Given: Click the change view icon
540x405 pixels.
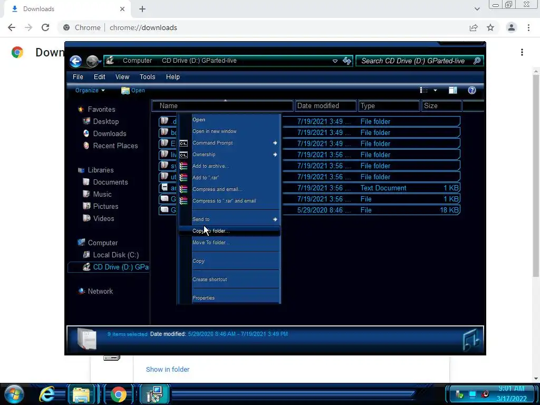Looking at the screenshot, I should (x=423, y=90).
